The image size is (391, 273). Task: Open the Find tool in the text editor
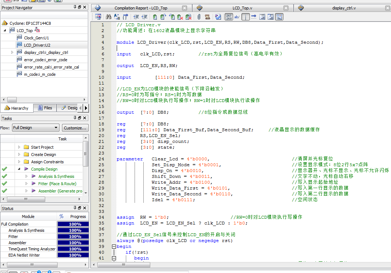point(108,17)
